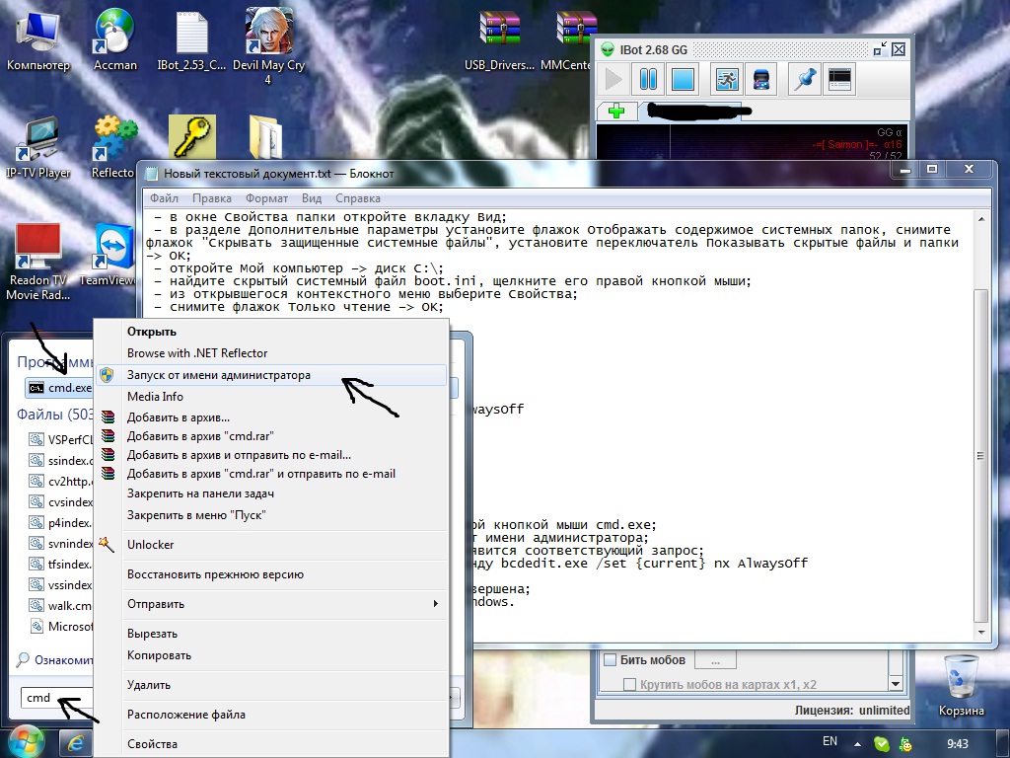Open Internet Explorer from taskbar
Viewport: 1010px width, 758px height.
76,744
